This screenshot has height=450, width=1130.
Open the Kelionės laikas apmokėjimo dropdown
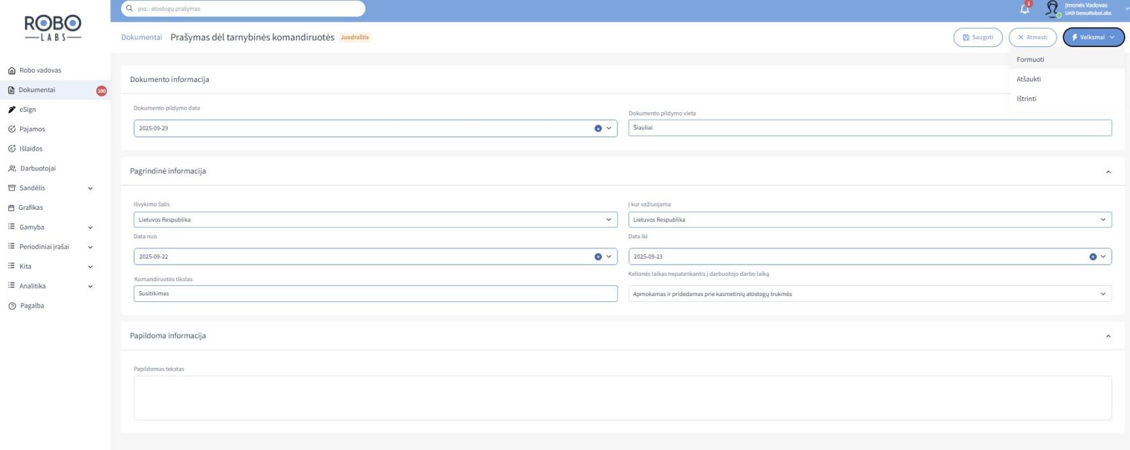(870, 294)
